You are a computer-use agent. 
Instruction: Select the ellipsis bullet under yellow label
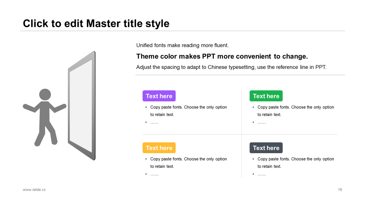pyautogui.click(x=154, y=174)
